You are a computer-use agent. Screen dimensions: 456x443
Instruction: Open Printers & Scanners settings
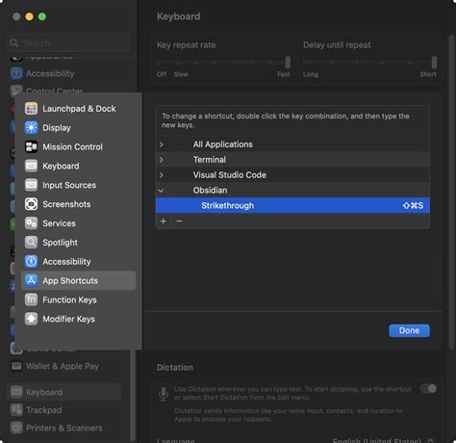[x=64, y=428]
